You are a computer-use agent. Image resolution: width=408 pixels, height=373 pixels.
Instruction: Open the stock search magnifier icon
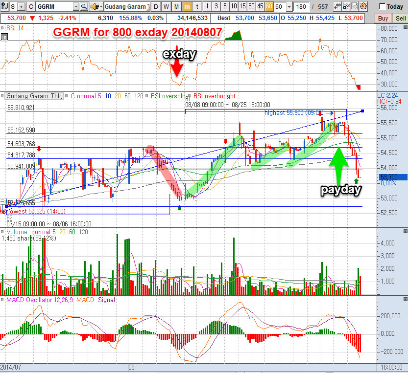point(84,6)
